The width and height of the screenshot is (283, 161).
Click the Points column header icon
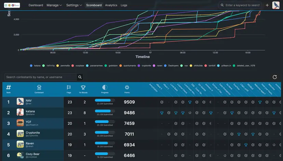(x=127, y=88)
